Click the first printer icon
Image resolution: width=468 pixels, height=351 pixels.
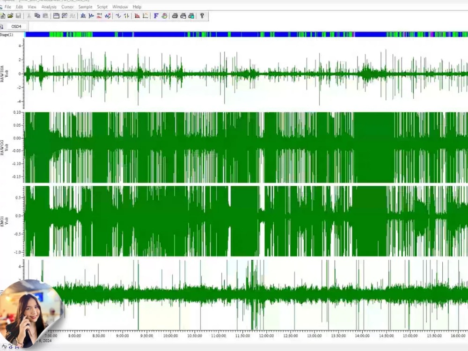(175, 16)
